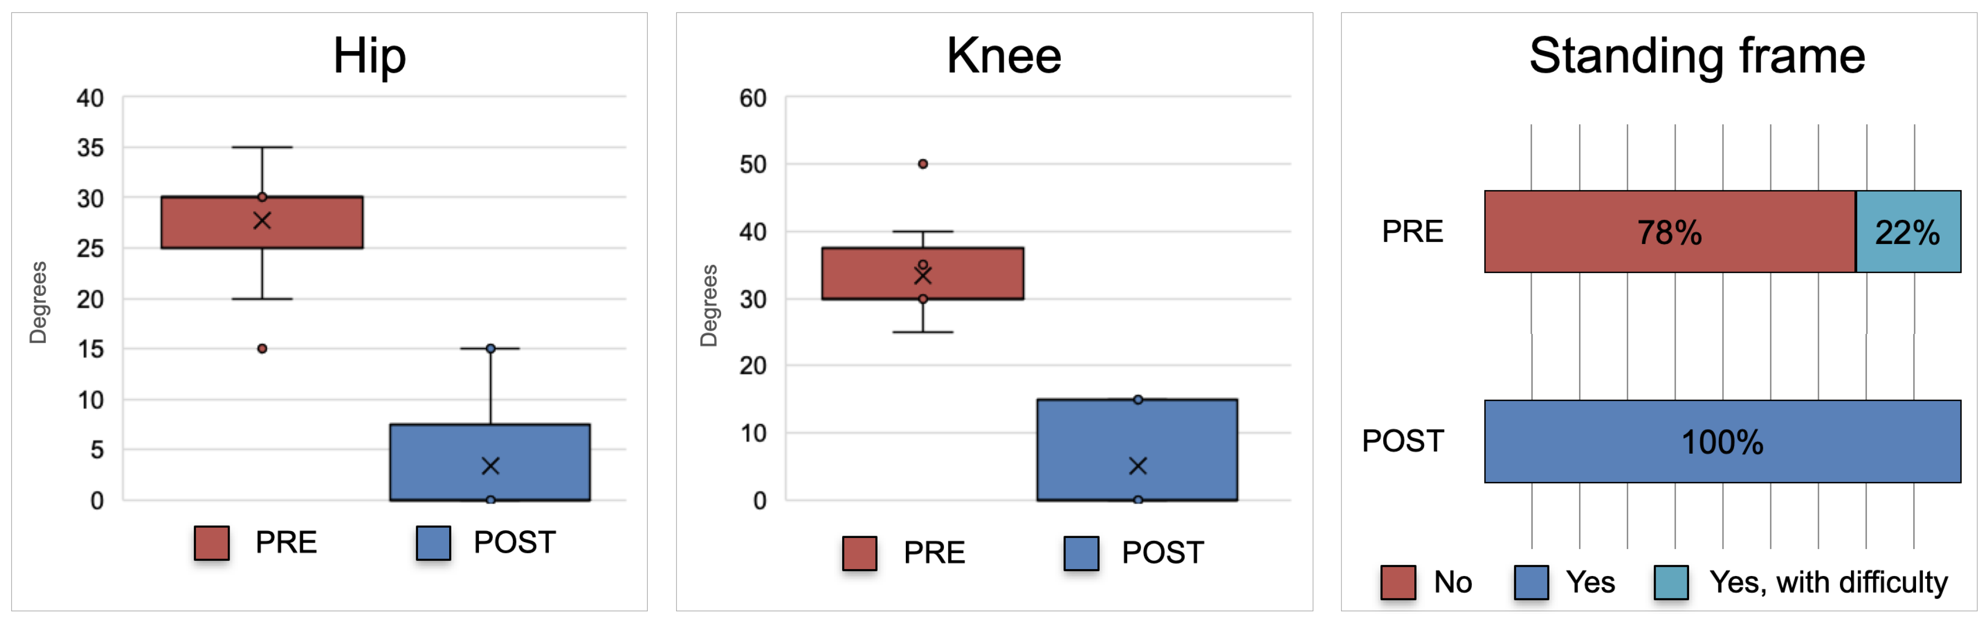Click the 78% red bar segment

click(x=1669, y=232)
